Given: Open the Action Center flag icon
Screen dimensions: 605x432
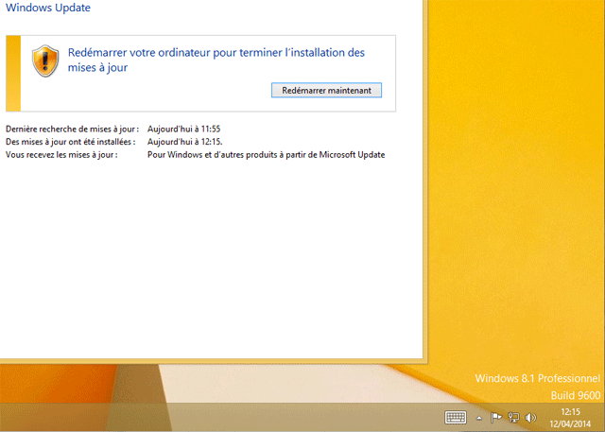Looking at the screenshot, I should [496, 417].
